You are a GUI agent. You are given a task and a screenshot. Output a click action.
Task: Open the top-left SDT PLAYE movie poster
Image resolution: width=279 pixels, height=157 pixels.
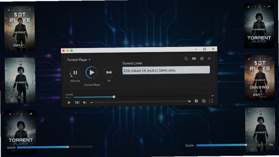pos(20,29)
